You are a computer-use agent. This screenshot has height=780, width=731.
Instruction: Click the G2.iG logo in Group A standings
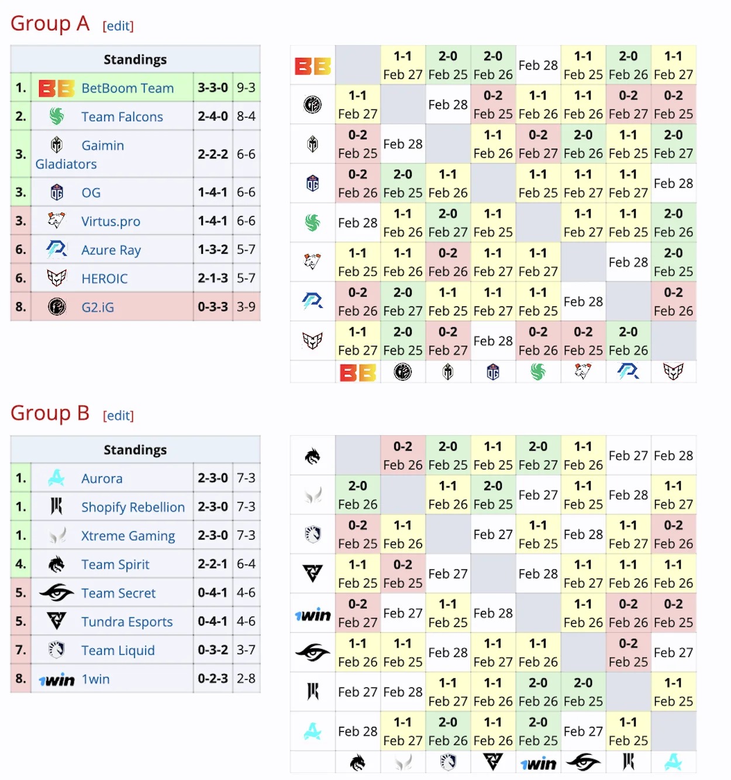[x=57, y=307]
